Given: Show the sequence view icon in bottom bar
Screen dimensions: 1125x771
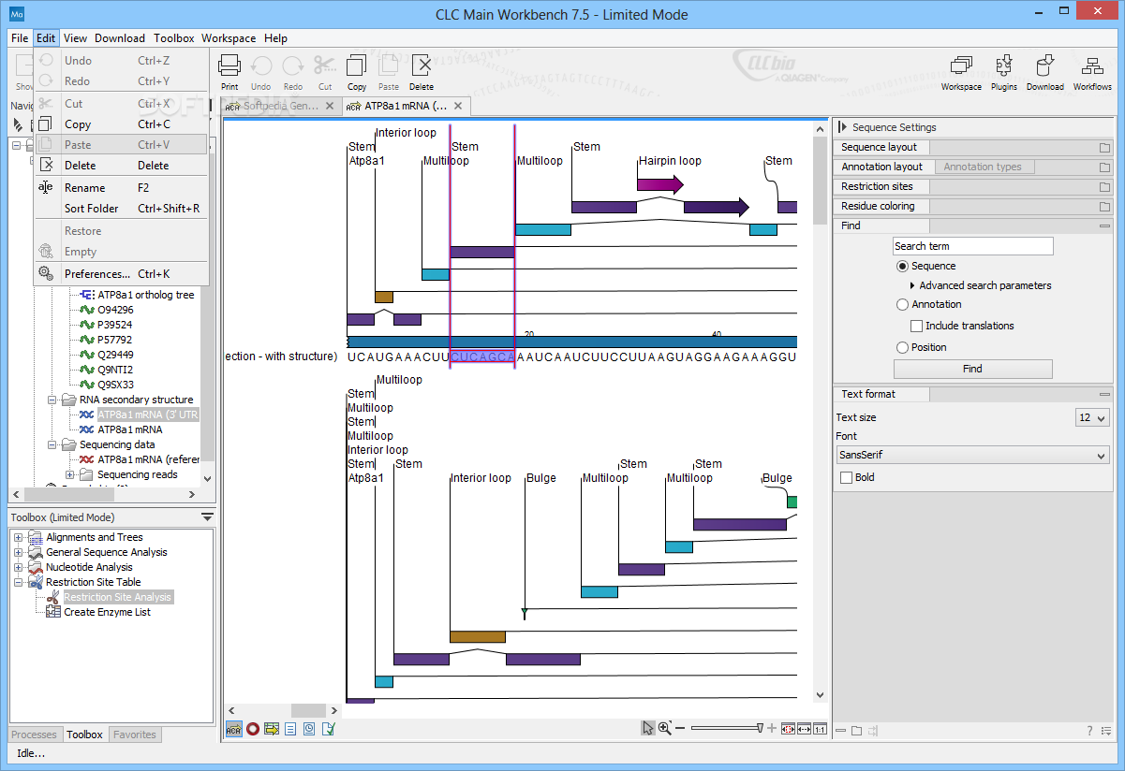Looking at the screenshot, I should [x=233, y=729].
